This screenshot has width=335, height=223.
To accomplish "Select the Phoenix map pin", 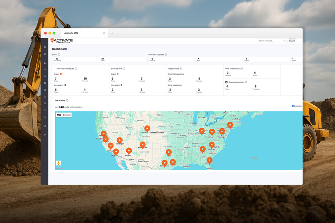I will click(129, 151).
